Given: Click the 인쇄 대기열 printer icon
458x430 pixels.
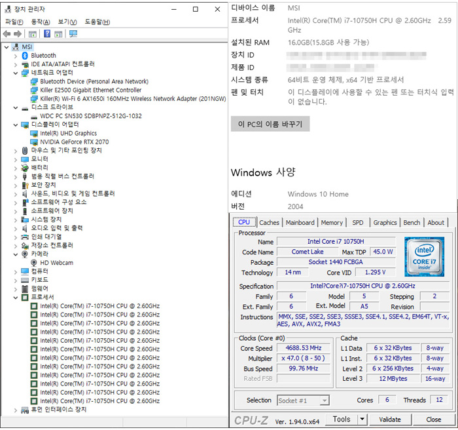Looking at the screenshot, I should coord(25,237).
